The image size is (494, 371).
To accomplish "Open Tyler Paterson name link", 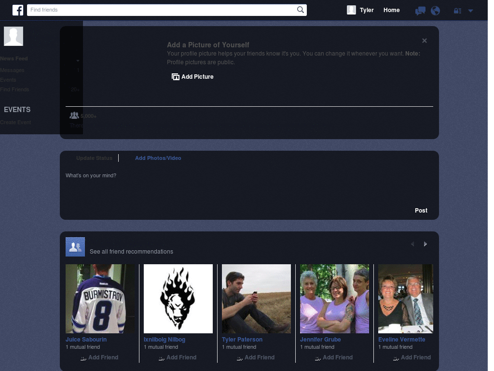I will pos(242,340).
